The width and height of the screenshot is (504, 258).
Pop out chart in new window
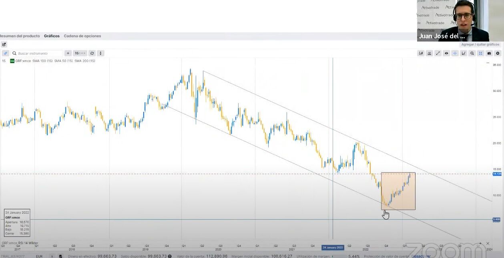pos(4,44)
